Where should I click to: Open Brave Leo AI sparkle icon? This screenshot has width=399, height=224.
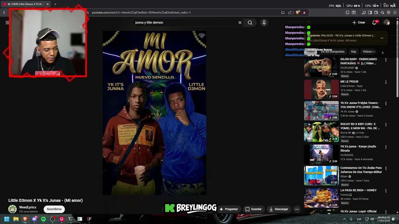click(382, 12)
